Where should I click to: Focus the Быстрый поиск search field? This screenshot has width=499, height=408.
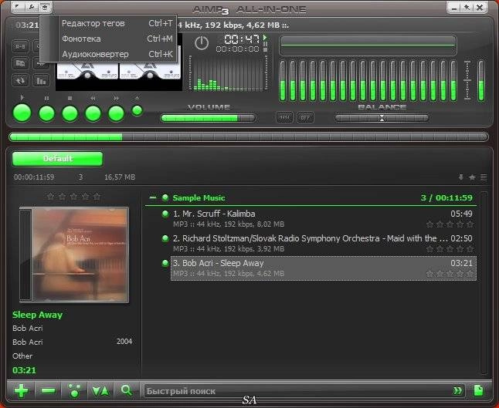tap(297, 391)
